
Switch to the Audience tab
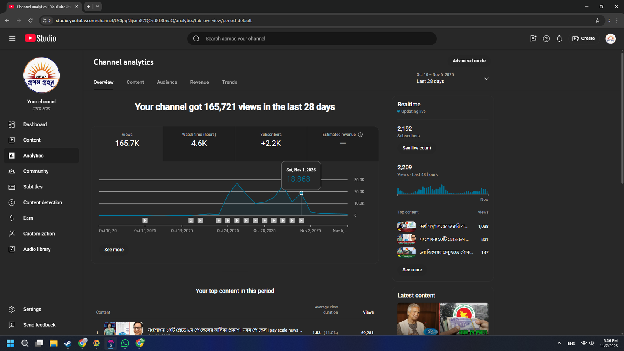click(167, 82)
